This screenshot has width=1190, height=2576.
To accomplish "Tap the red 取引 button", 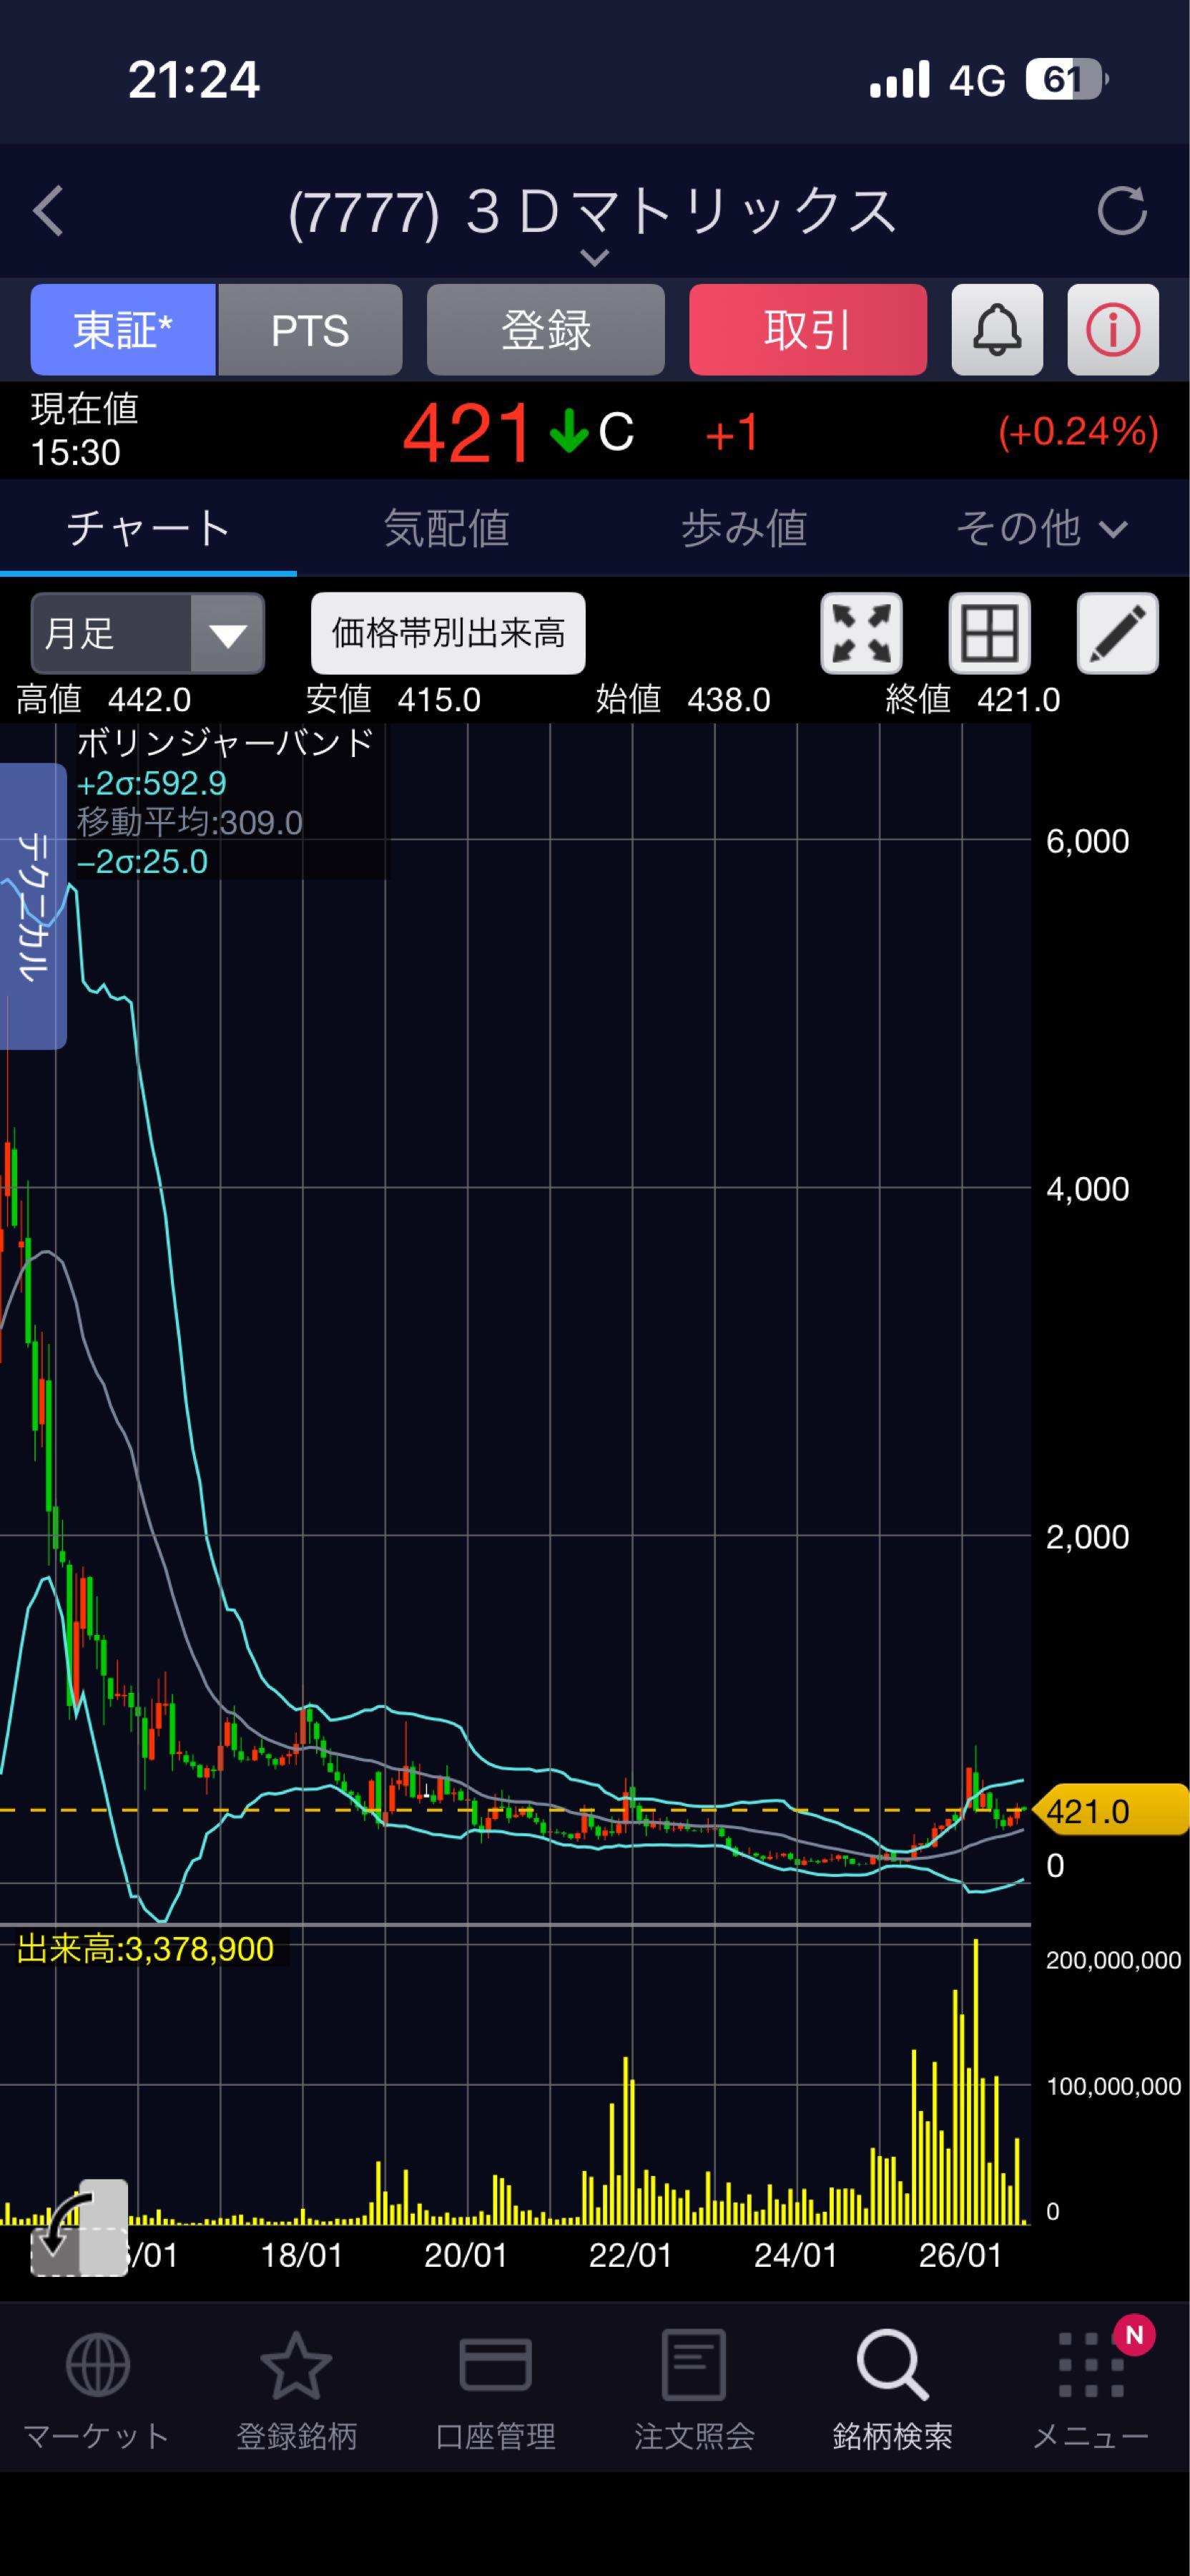I will point(807,330).
